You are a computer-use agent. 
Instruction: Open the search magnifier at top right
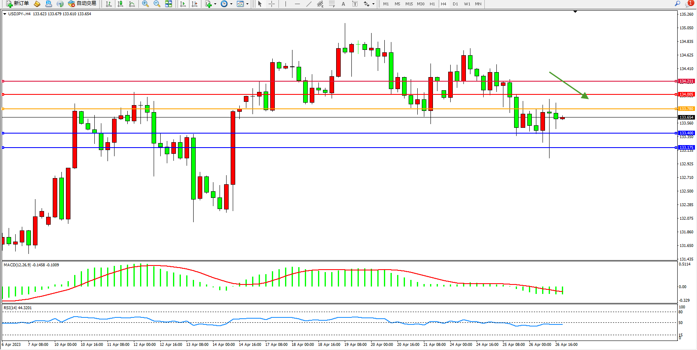pos(677,4)
